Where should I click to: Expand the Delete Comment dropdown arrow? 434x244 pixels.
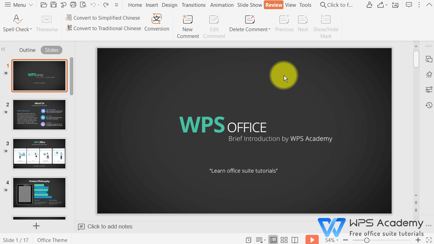(270, 29)
